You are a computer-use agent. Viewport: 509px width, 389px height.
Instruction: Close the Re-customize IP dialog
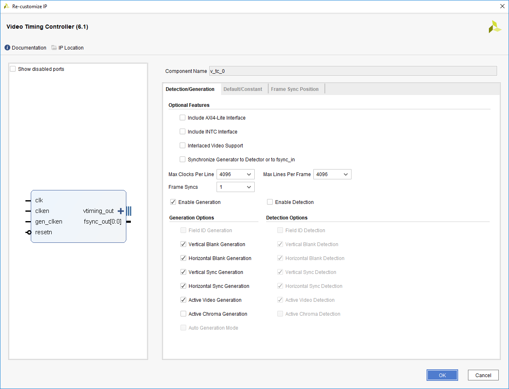coord(502,6)
